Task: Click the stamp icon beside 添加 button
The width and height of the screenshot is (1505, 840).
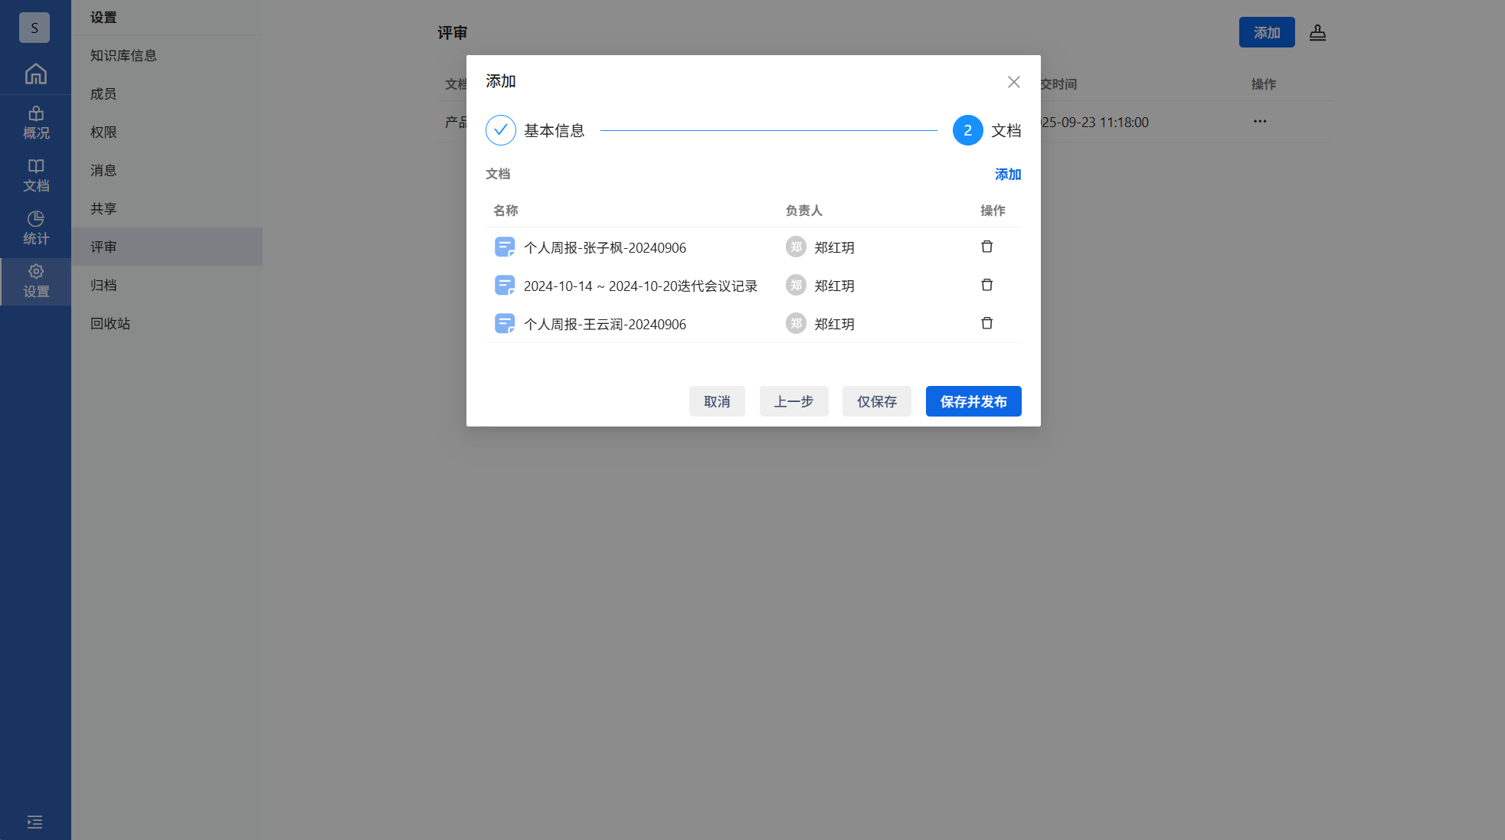Action: click(1317, 32)
